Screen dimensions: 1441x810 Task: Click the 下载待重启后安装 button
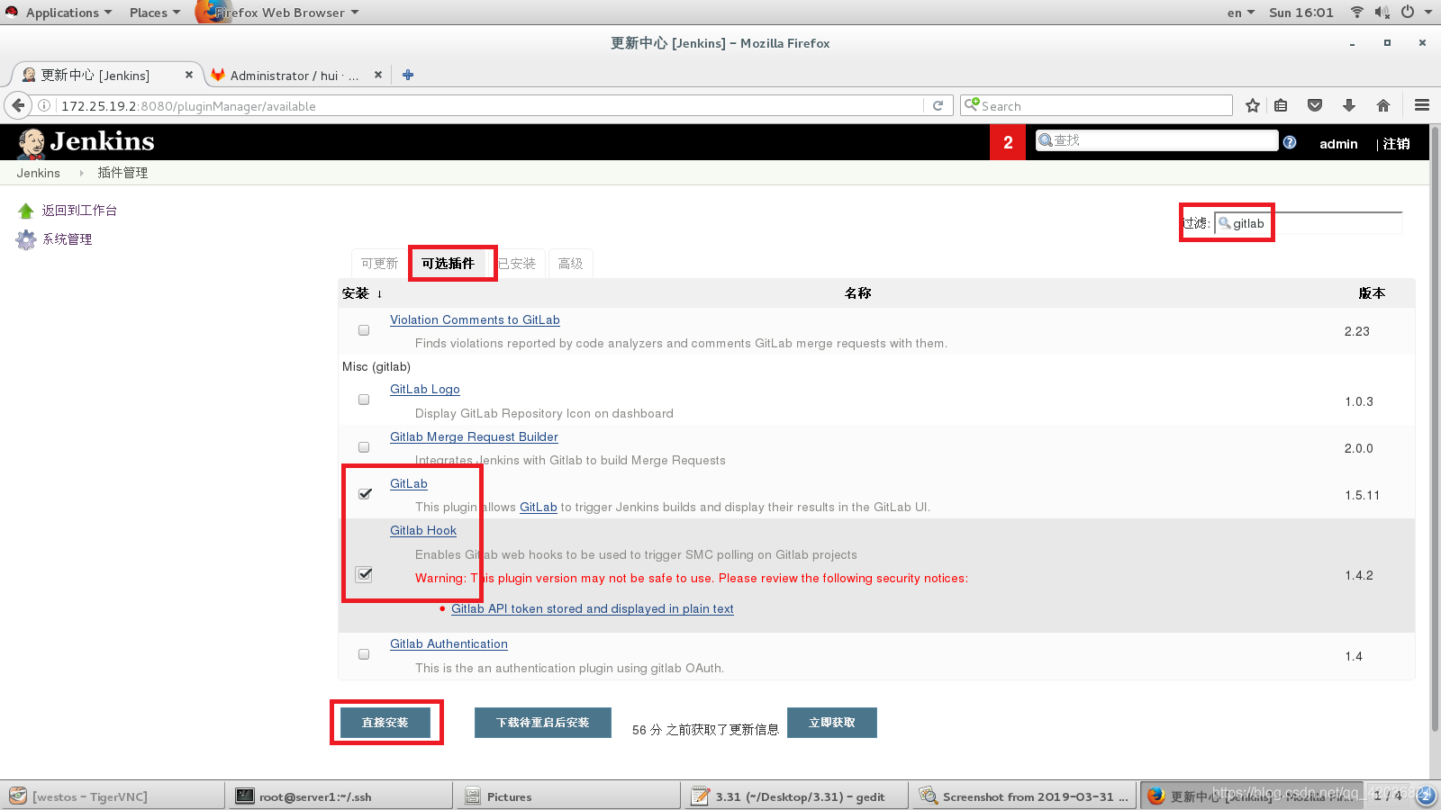pos(543,723)
